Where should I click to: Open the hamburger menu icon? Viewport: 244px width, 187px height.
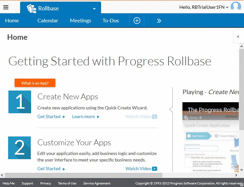pos(6,8)
